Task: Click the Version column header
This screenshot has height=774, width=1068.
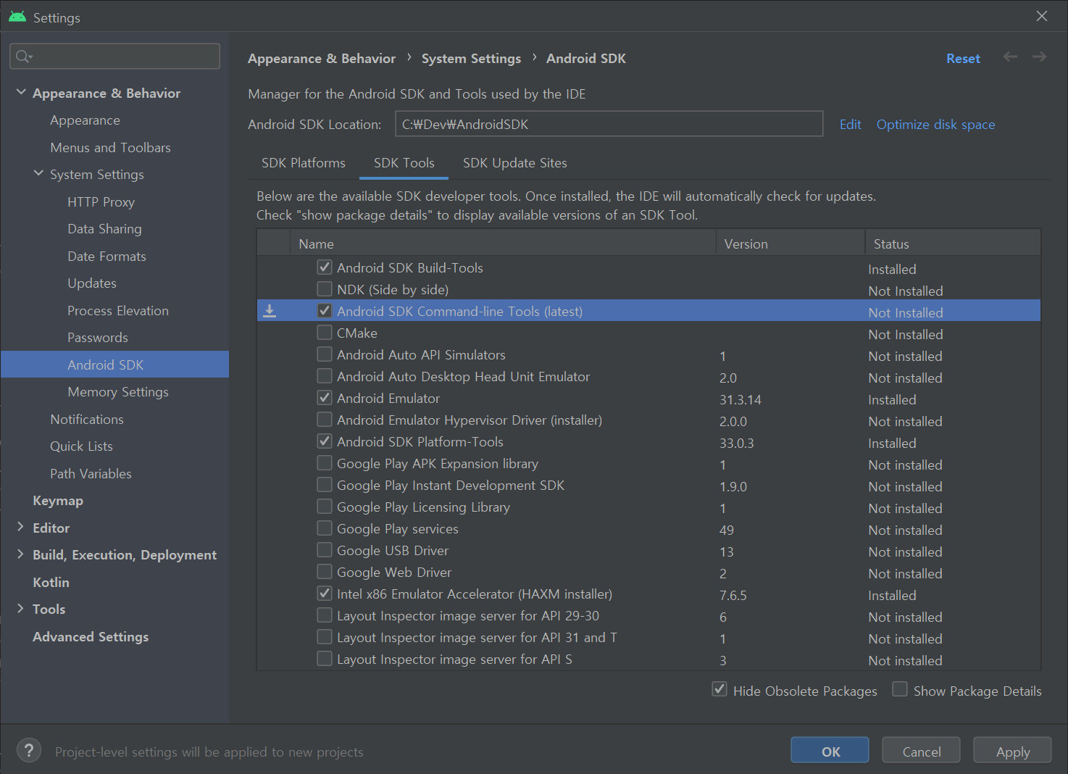Action: tap(790, 244)
